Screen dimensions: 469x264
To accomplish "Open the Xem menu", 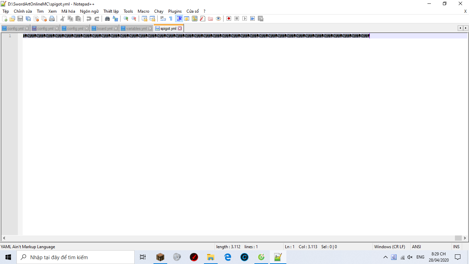I will pyautogui.click(x=53, y=11).
